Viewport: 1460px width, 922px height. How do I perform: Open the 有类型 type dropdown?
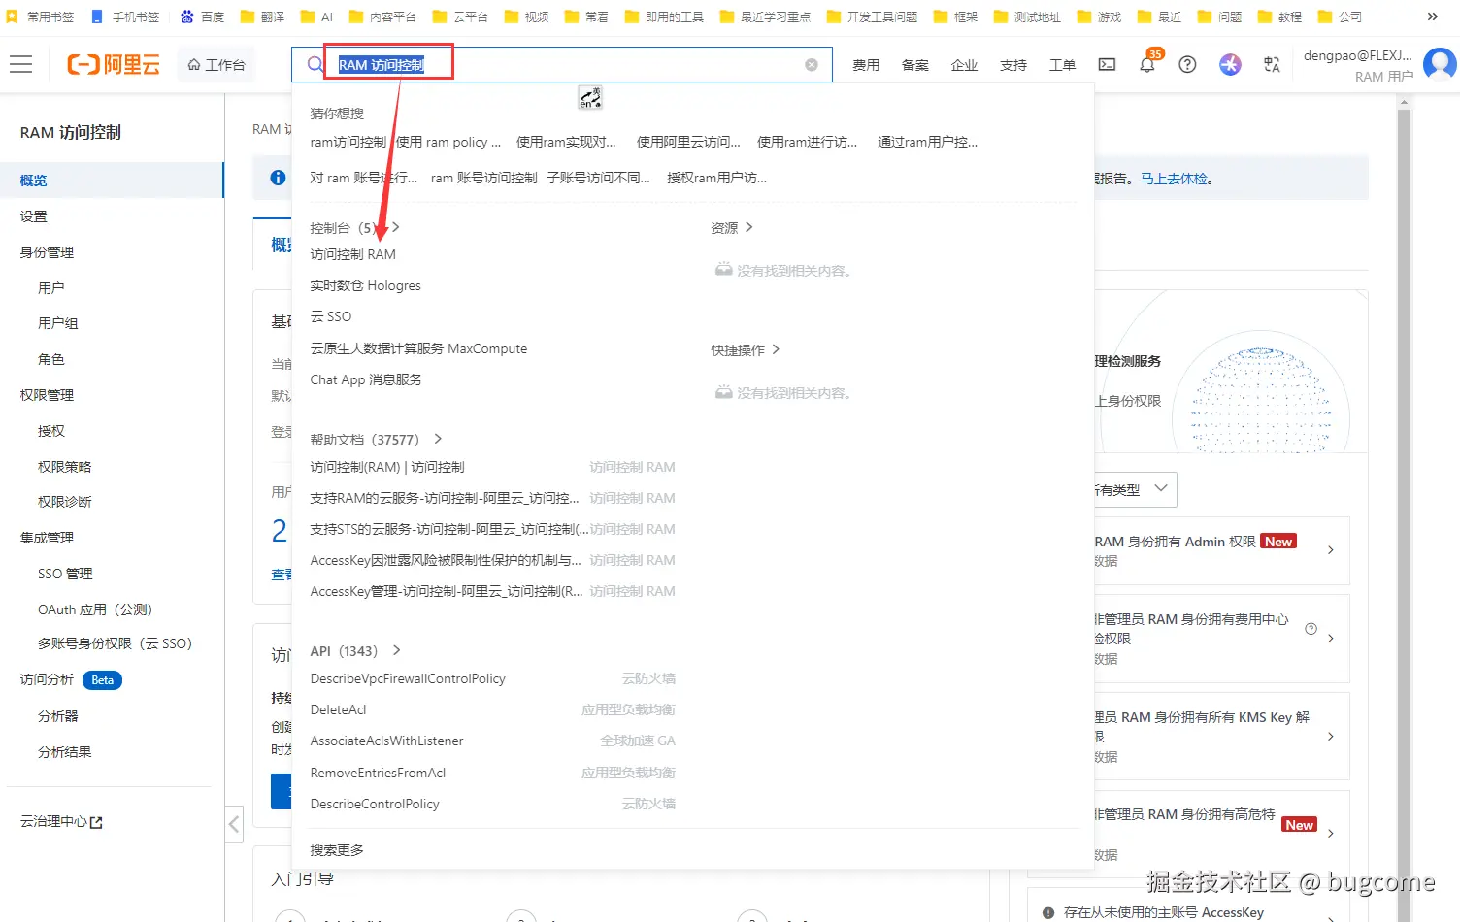click(1134, 489)
